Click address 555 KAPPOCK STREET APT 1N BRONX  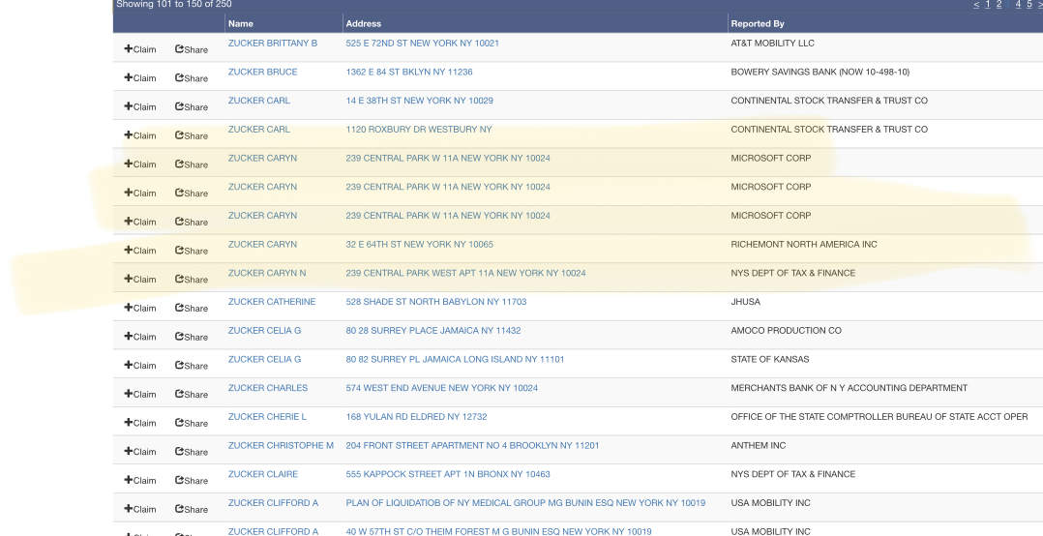(448, 474)
